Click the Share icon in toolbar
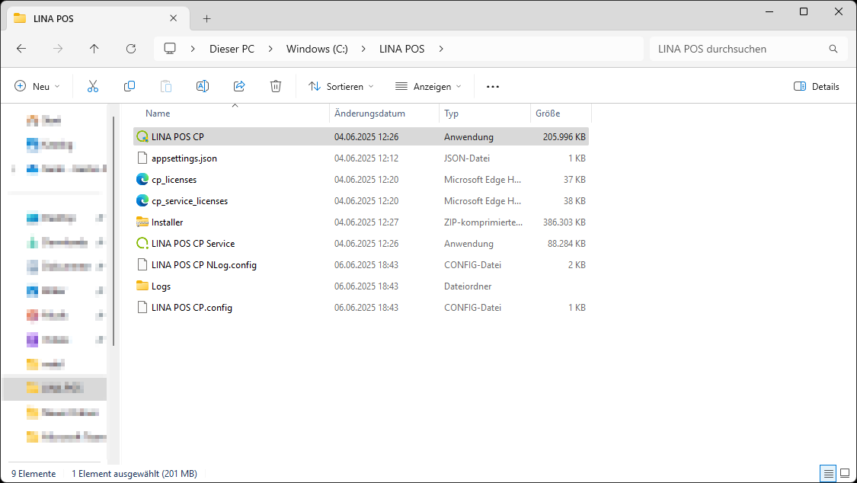 (239, 86)
